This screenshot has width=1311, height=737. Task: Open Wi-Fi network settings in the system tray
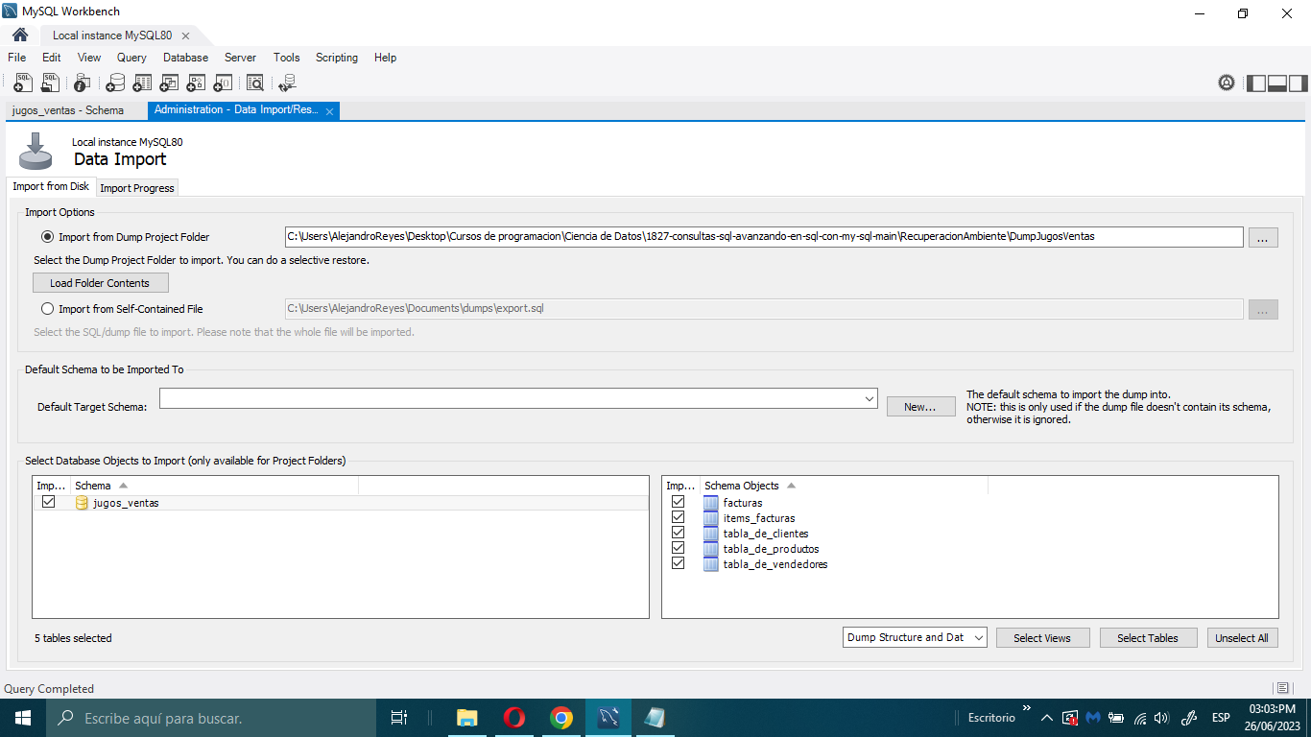point(1140,718)
